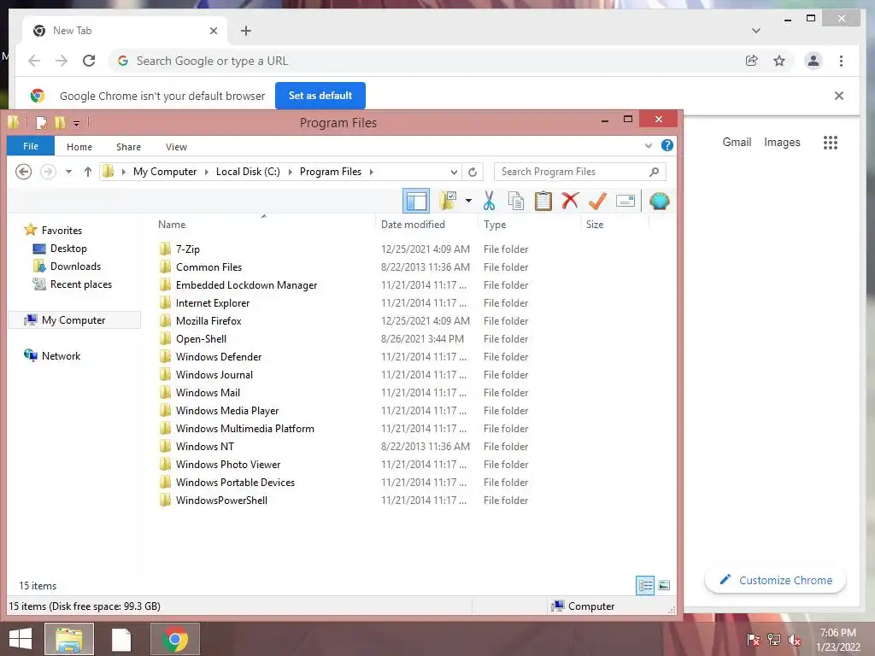Image resolution: width=875 pixels, height=656 pixels.
Task: Select Downloads in the navigation pane
Action: pyautogui.click(x=68, y=266)
